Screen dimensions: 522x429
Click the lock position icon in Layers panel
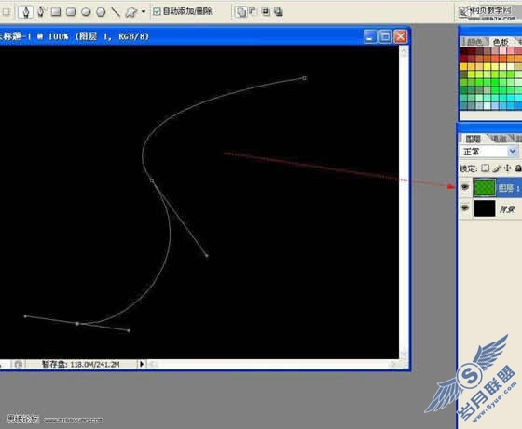pyautogui.click(x=507, y=168)
